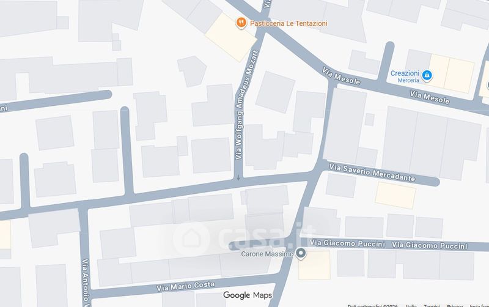Click the one-way arrow on Via Mozart
489x307 pixels.
click(238, 178)
